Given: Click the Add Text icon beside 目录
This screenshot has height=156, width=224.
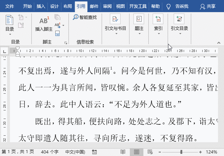Looking at the screenshot, I should (21, 17).
